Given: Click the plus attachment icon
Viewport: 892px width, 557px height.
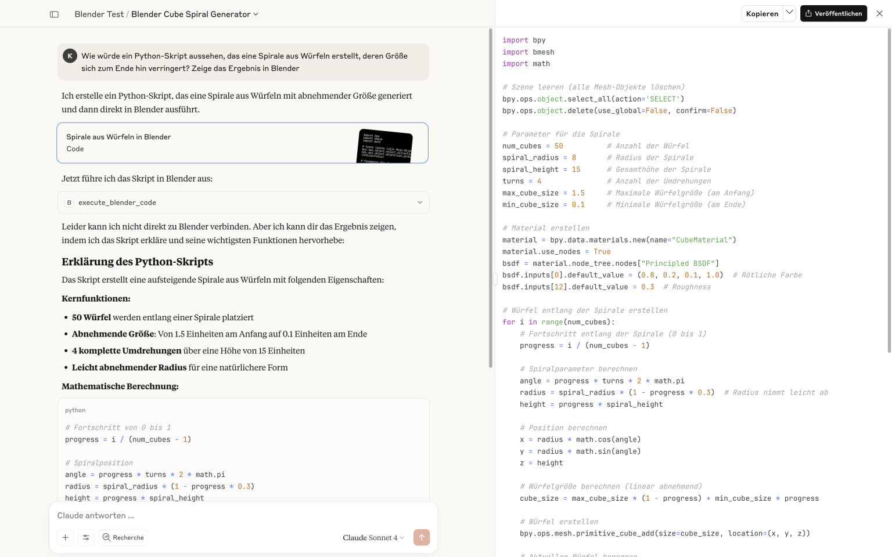Looking at the screenshot, I should click(66, 537).
